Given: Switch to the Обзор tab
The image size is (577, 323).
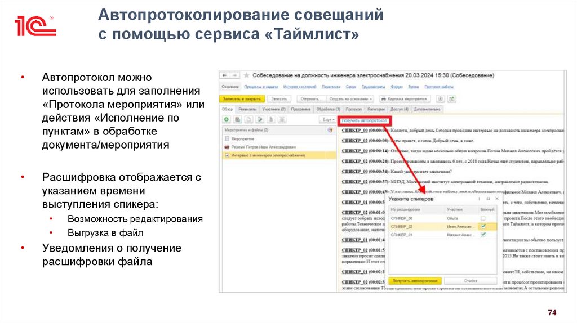Looking at the screenshot, I should click(x=228, y=109).
